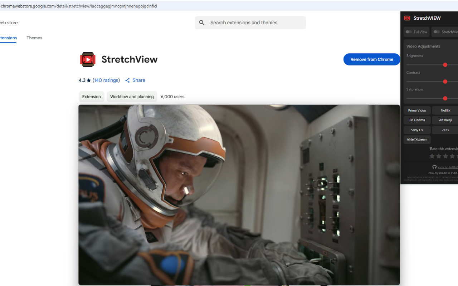Click the StretchView play-button extension logo
This screenshot has height=286, width=458.
87,59
